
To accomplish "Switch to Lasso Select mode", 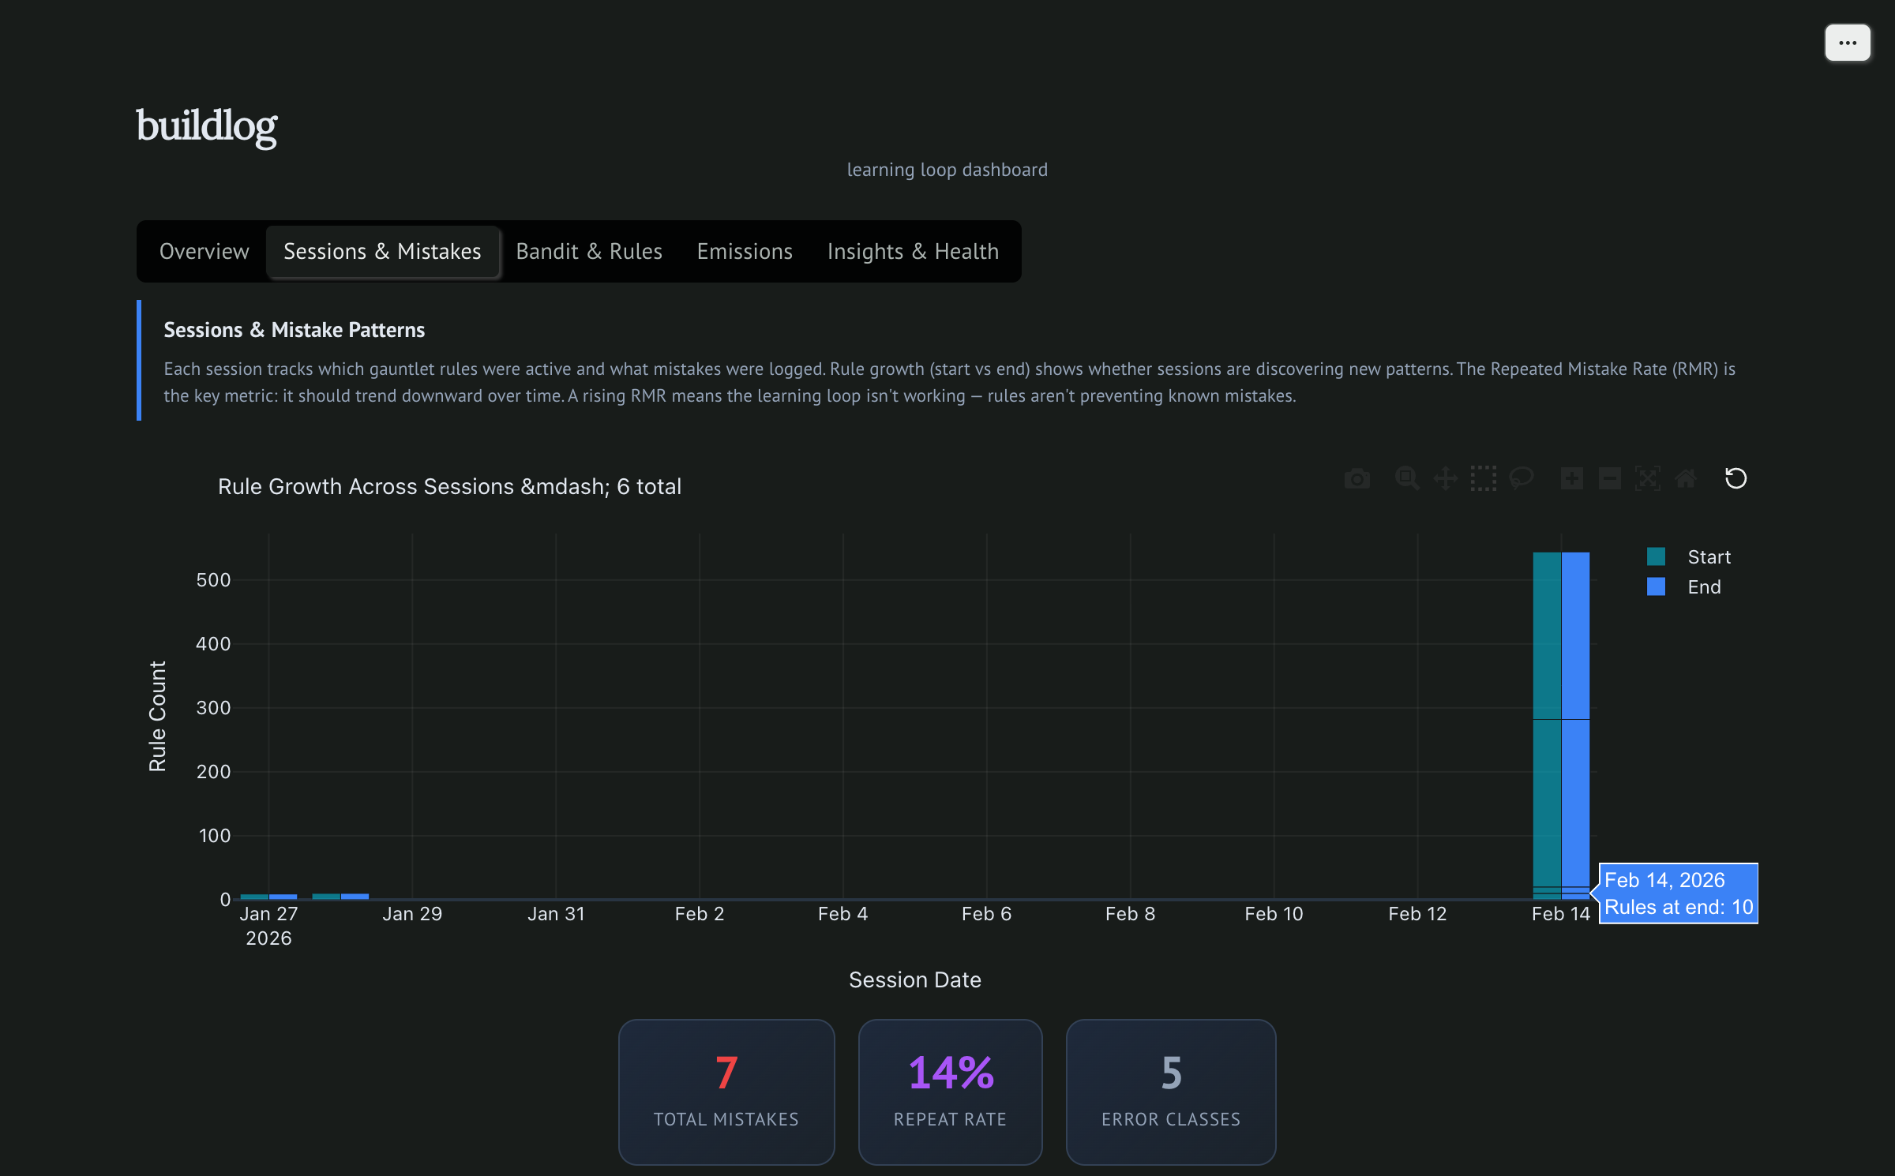I will pyautogui.click(x=1522, y=478).
